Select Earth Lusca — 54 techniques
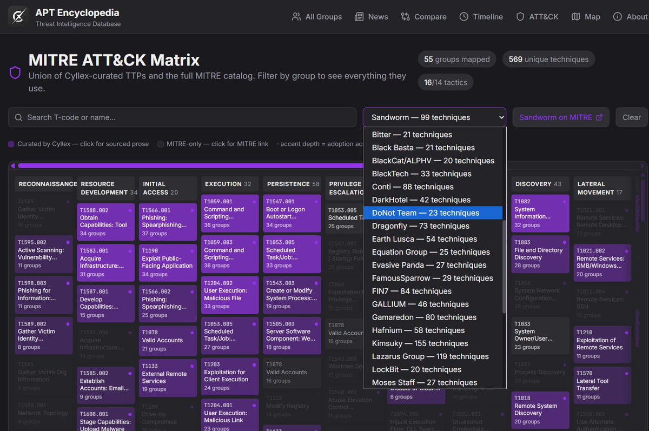This screenshot has width=649, height=431. pos(433,239)
